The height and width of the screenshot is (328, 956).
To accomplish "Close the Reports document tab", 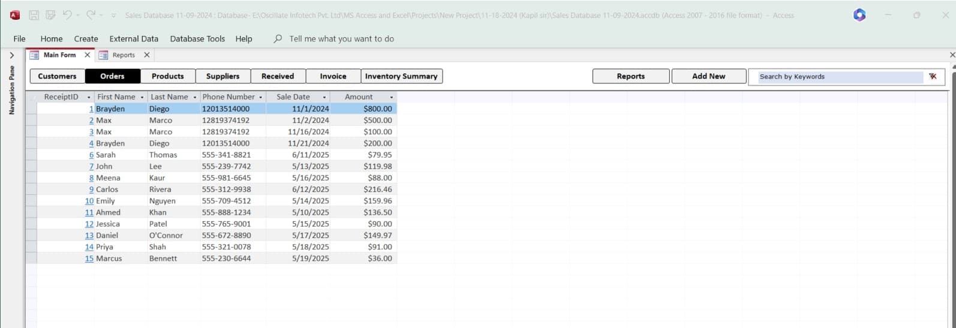I will 147,55.
